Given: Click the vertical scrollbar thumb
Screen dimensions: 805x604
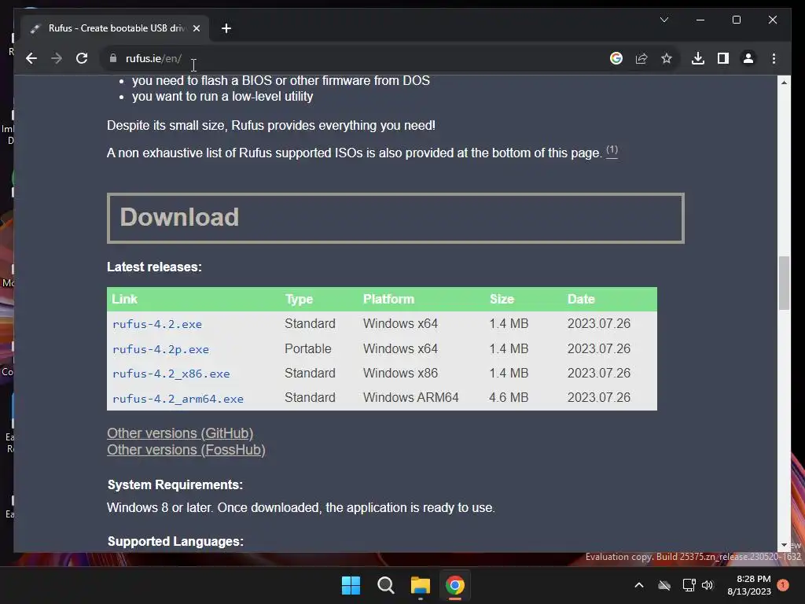Looking at the screenshot, I should 784,282.
